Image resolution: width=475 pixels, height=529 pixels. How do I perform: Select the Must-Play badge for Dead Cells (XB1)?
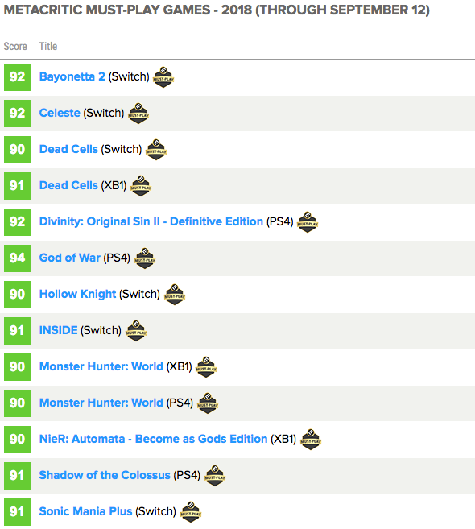click(141, 186)
